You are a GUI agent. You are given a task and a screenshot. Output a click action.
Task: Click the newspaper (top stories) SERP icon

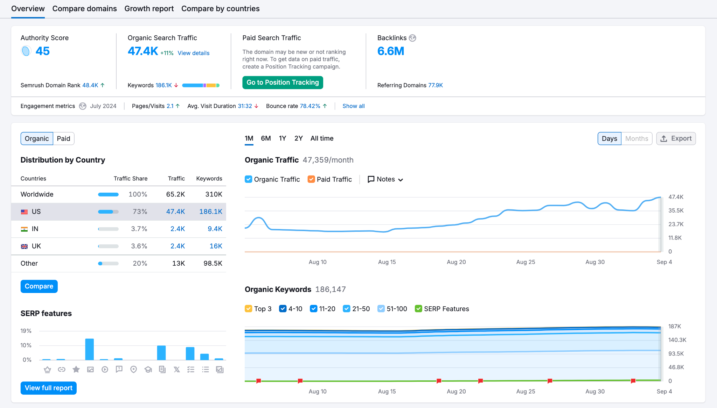[162, 370]
